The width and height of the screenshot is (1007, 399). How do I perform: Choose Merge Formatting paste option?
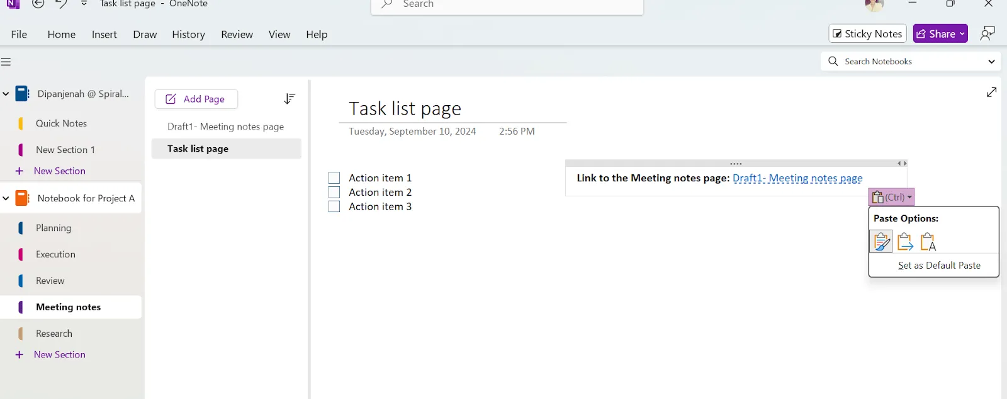click(x=904, y=242)
